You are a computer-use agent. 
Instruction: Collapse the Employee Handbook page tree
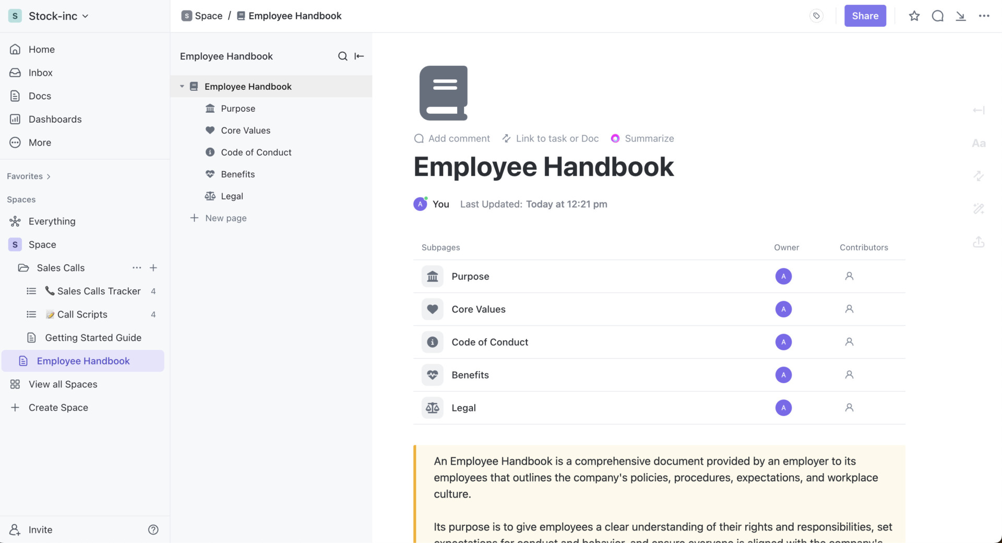(x=182, y=87)
